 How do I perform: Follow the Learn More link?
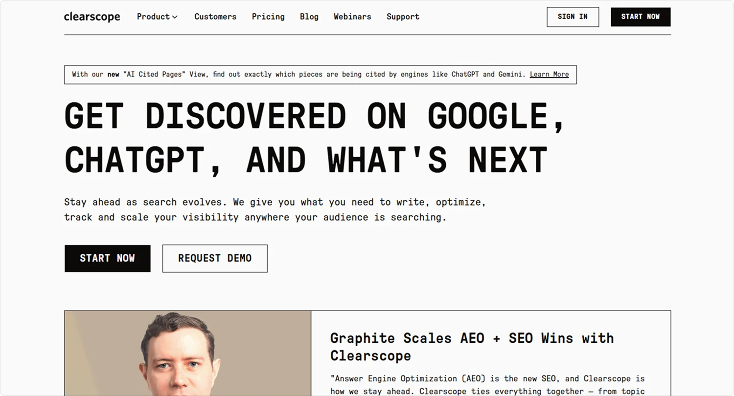[x=549, y=74]
